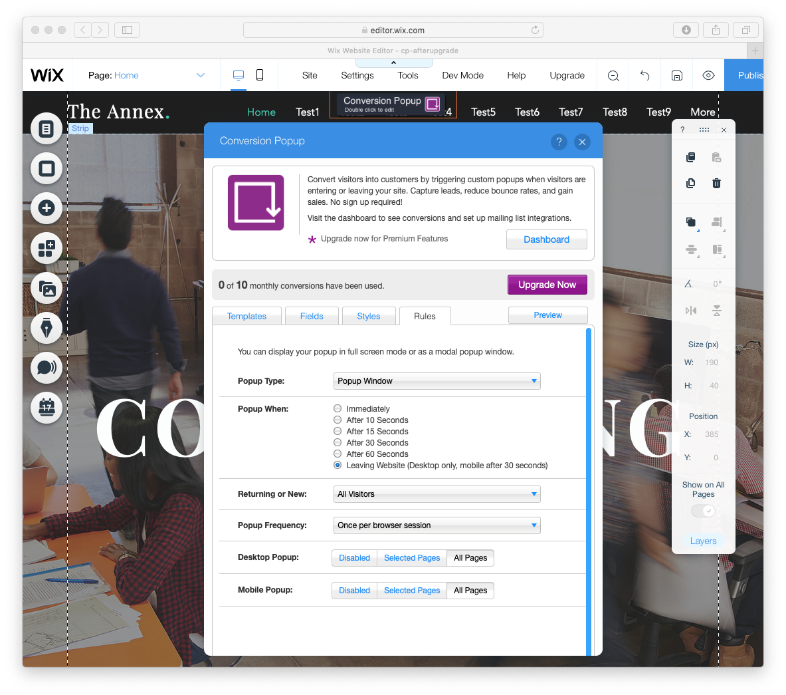The width and height of the screenshot is (786, 695).
Task: Click the Arrange icon in toolbar panel
Action: coord(691,222)
